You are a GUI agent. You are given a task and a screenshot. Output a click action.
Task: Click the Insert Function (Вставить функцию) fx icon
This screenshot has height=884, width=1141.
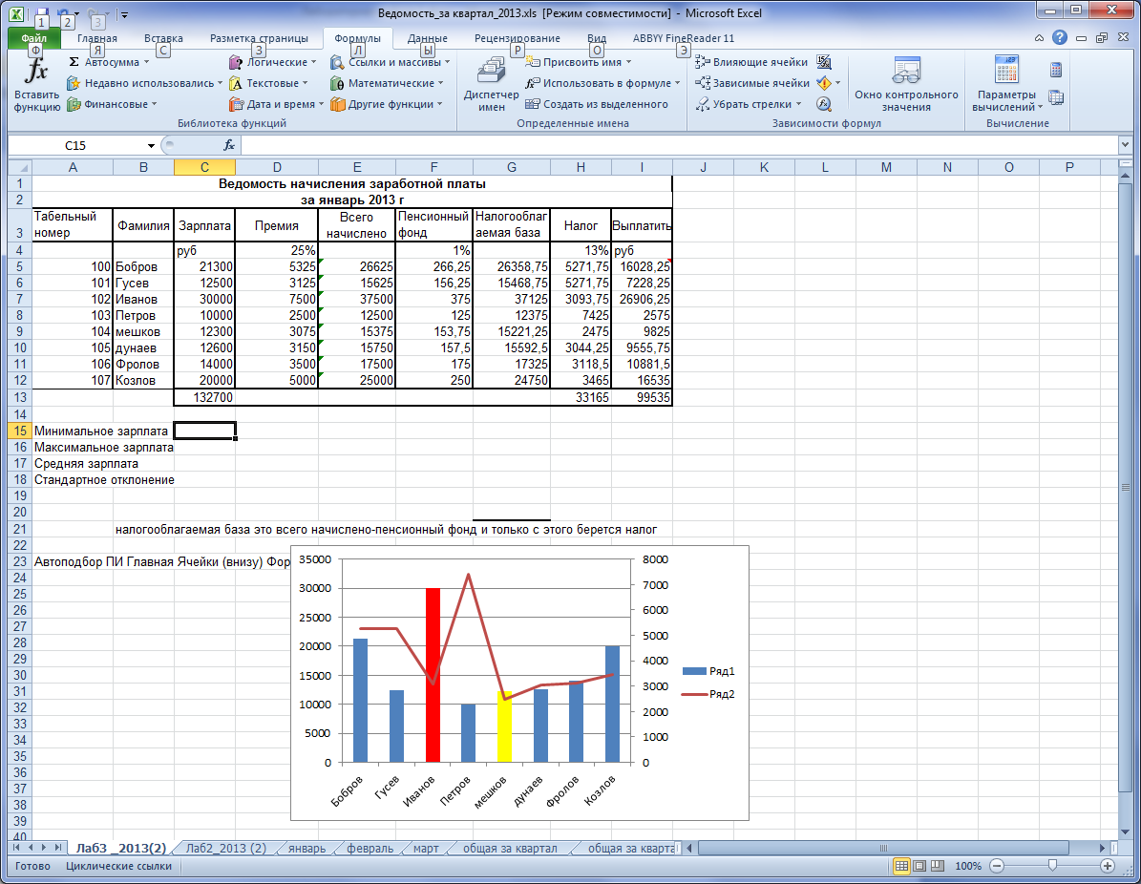point(36,72)
